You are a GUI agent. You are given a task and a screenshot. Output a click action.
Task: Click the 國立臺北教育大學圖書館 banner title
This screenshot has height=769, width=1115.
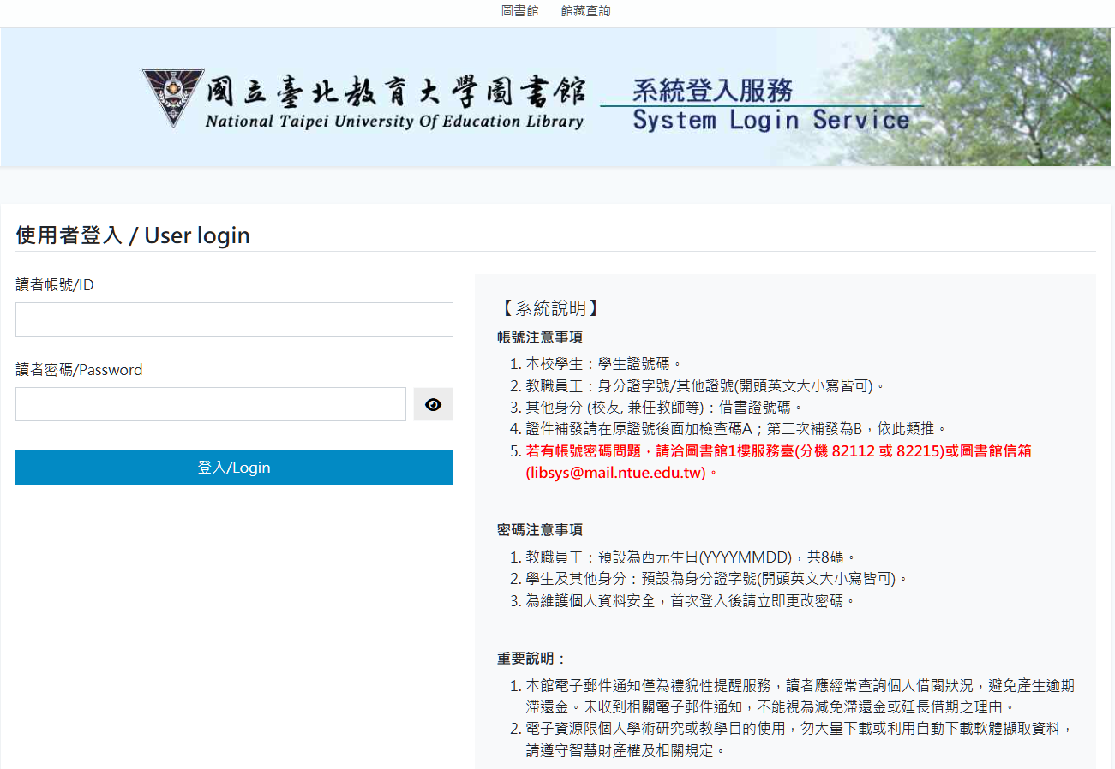tap(395, 91)
